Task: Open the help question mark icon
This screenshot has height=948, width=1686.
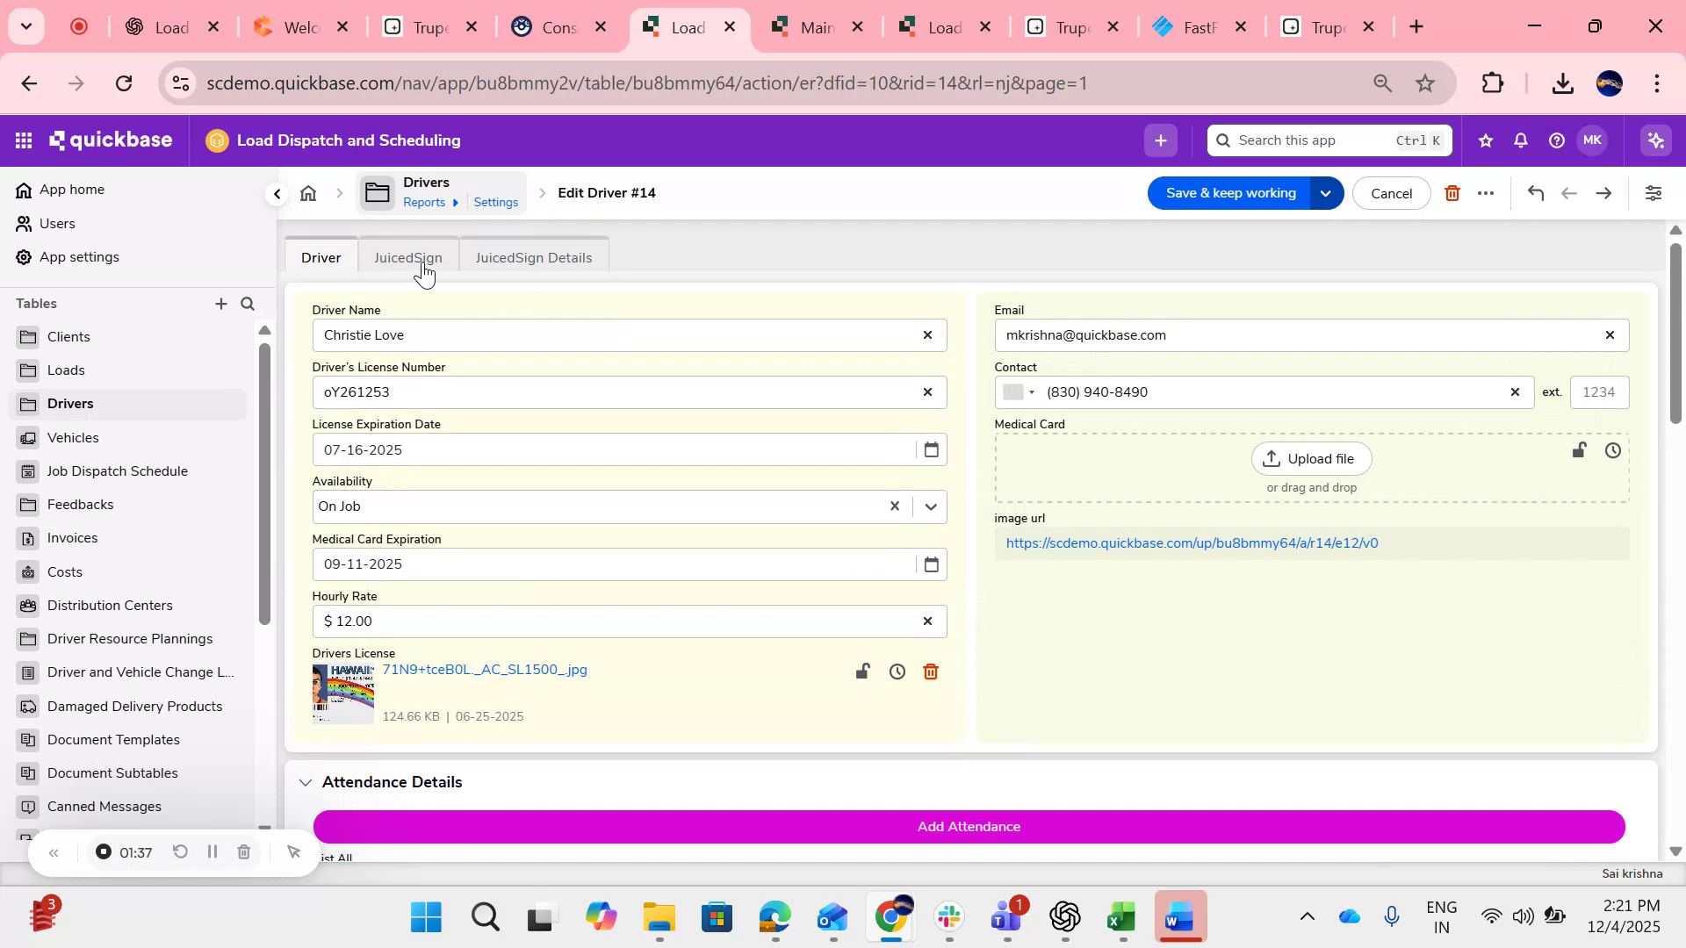Action: [x=1555, y=140]
